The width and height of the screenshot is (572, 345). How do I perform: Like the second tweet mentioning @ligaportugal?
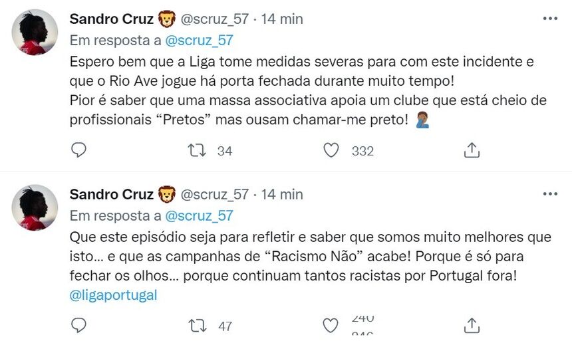[x=331, y=325]
